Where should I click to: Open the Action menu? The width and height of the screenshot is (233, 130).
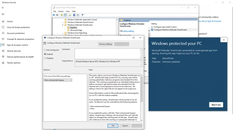[61, 11]
